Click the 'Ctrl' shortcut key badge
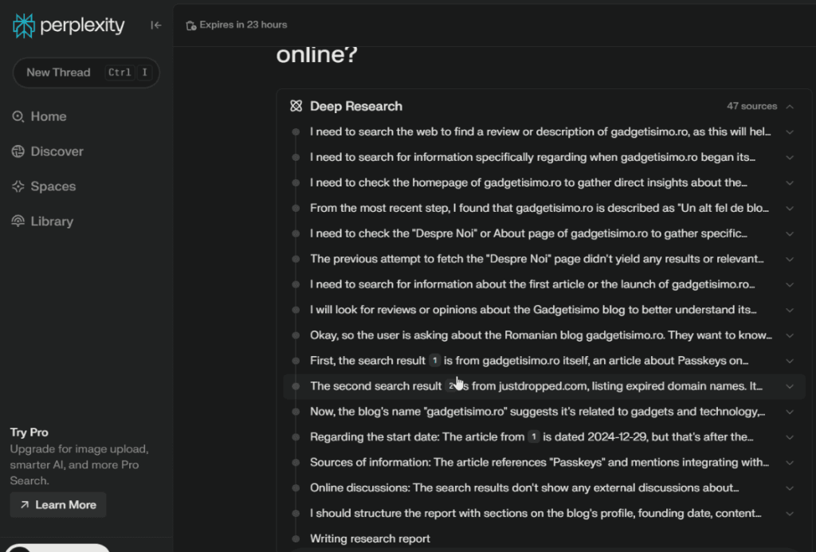This screenshot has height=552, width=816. (x=120, y=72)
